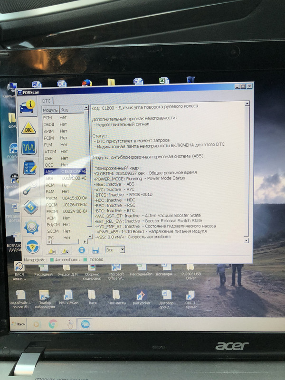
Task: Switch to the DTC tab
Action: click(x=47, y=101)
